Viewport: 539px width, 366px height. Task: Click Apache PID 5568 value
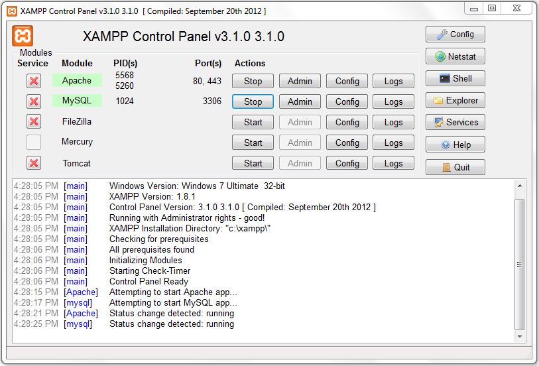pos(125,76)
